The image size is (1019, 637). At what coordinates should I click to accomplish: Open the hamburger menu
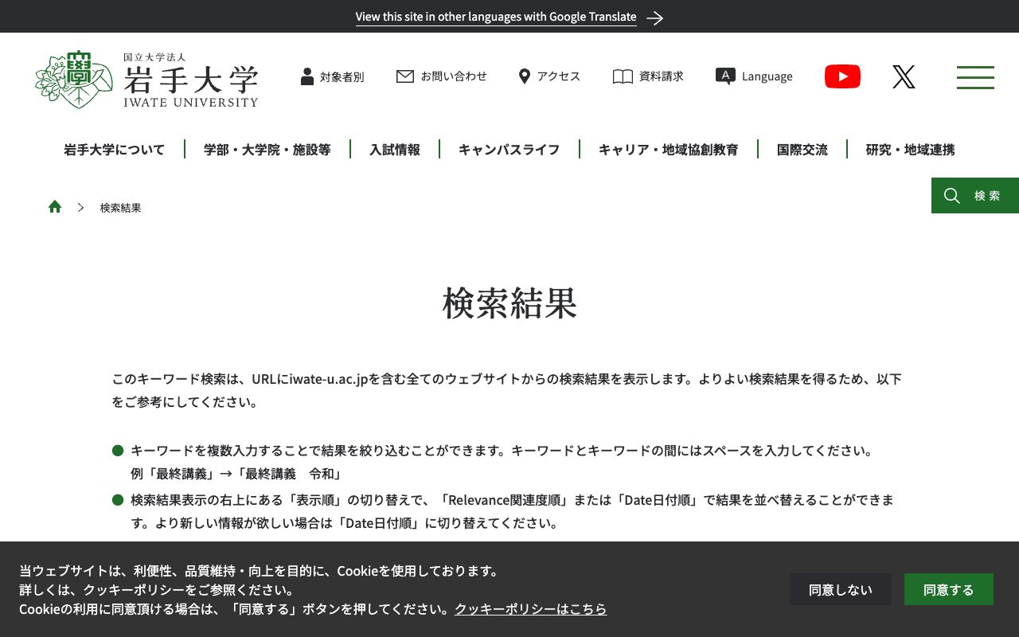pos(974,77)
